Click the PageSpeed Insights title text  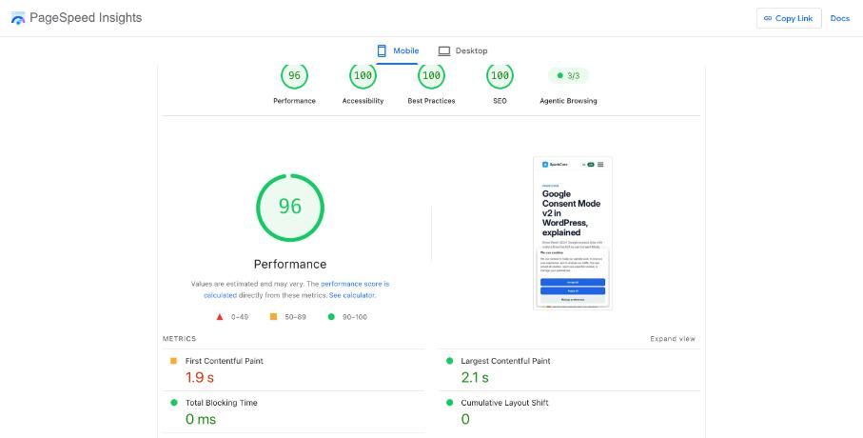tap(86, 18)
